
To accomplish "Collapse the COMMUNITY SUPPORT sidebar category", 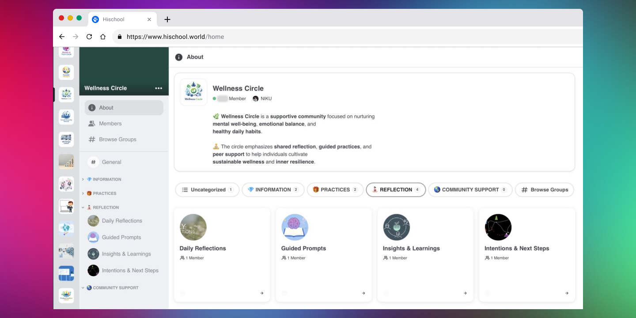I will tap(83, 288).
